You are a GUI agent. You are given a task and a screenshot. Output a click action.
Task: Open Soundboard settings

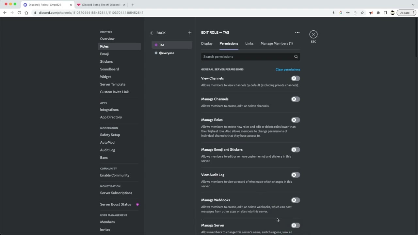pos(119,69)
